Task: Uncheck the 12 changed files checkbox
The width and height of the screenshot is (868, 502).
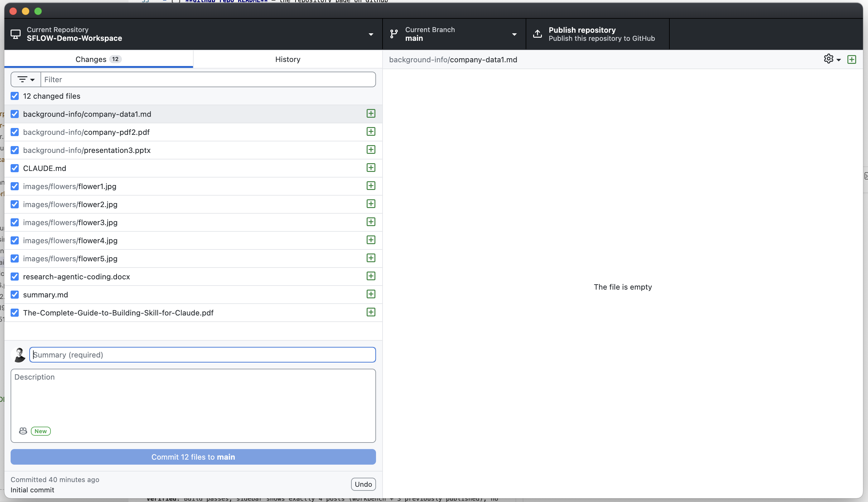Action: click(14, 96)
